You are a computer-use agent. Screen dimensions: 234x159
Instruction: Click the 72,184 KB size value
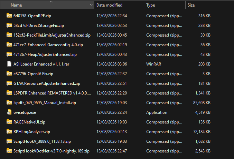202,132
